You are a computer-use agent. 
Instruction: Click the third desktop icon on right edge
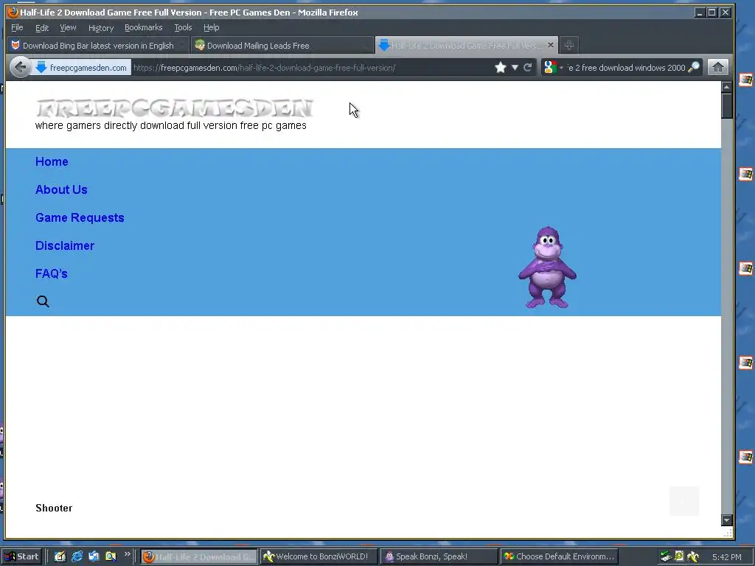pyautogui.click(x=745, y=268)
